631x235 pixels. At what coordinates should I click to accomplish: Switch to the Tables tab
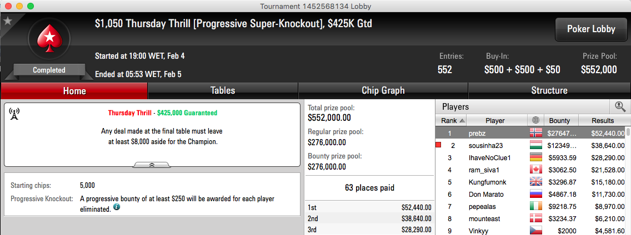(x=223, y=91)
